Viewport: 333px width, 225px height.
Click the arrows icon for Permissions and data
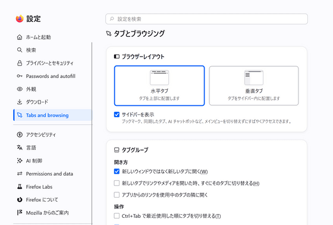(x=20, y=174)
